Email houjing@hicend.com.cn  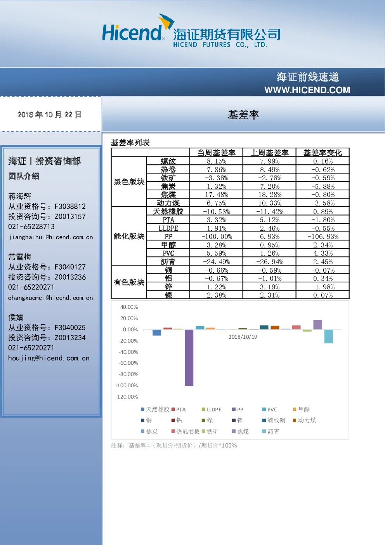click(49, 358)
